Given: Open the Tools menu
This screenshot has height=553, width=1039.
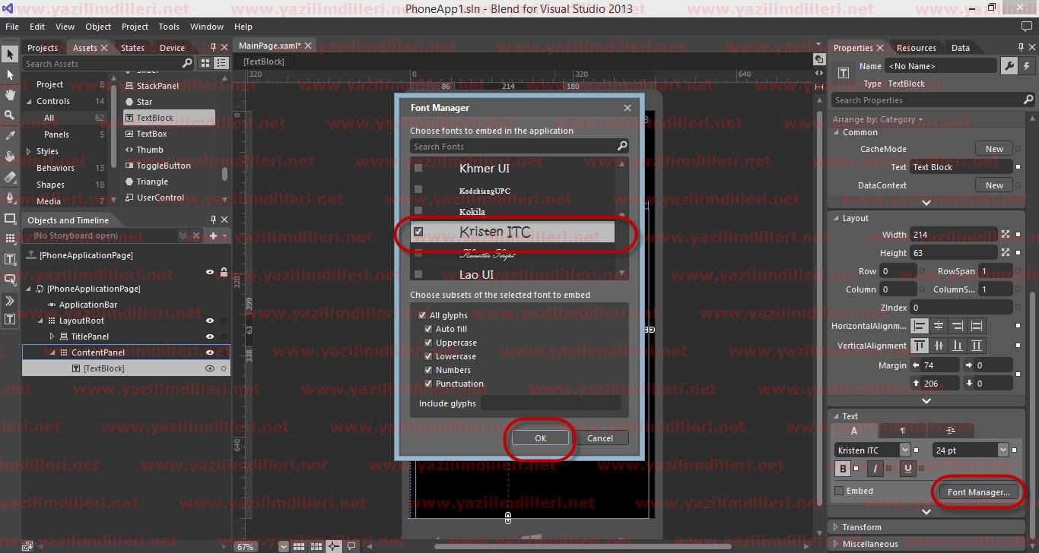Looking at the screenshot, I should pyautogui.click(x=169, y=27).
